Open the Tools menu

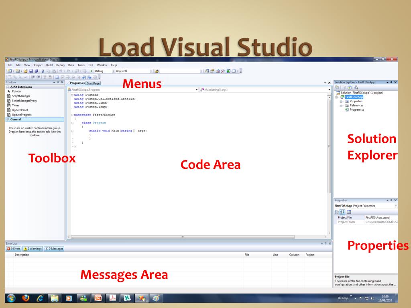(x=81, y=65)
